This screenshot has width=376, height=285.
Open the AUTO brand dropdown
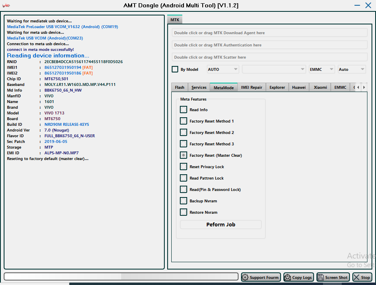point(223,70)
